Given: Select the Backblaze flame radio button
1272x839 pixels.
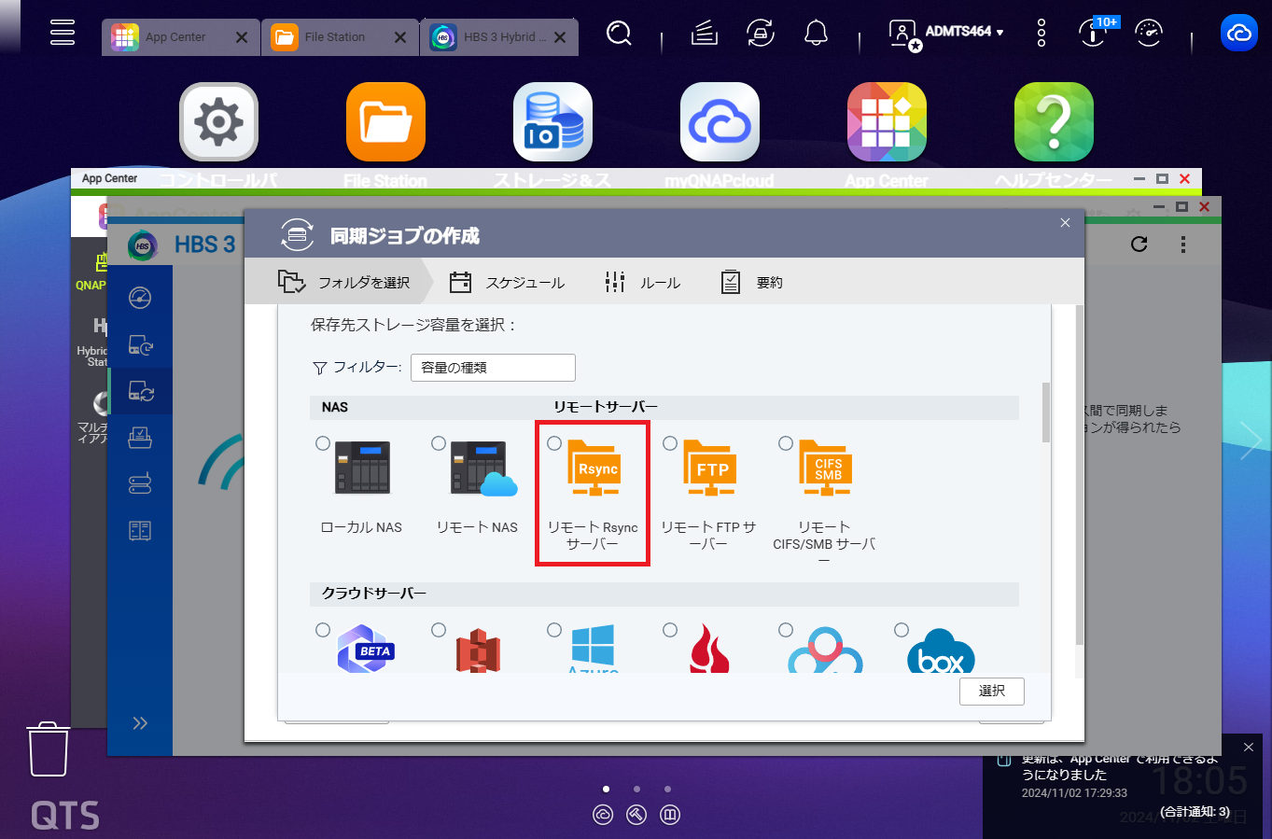Looking at the screenshot, I should pyautogui.click(x=670, y=630).
